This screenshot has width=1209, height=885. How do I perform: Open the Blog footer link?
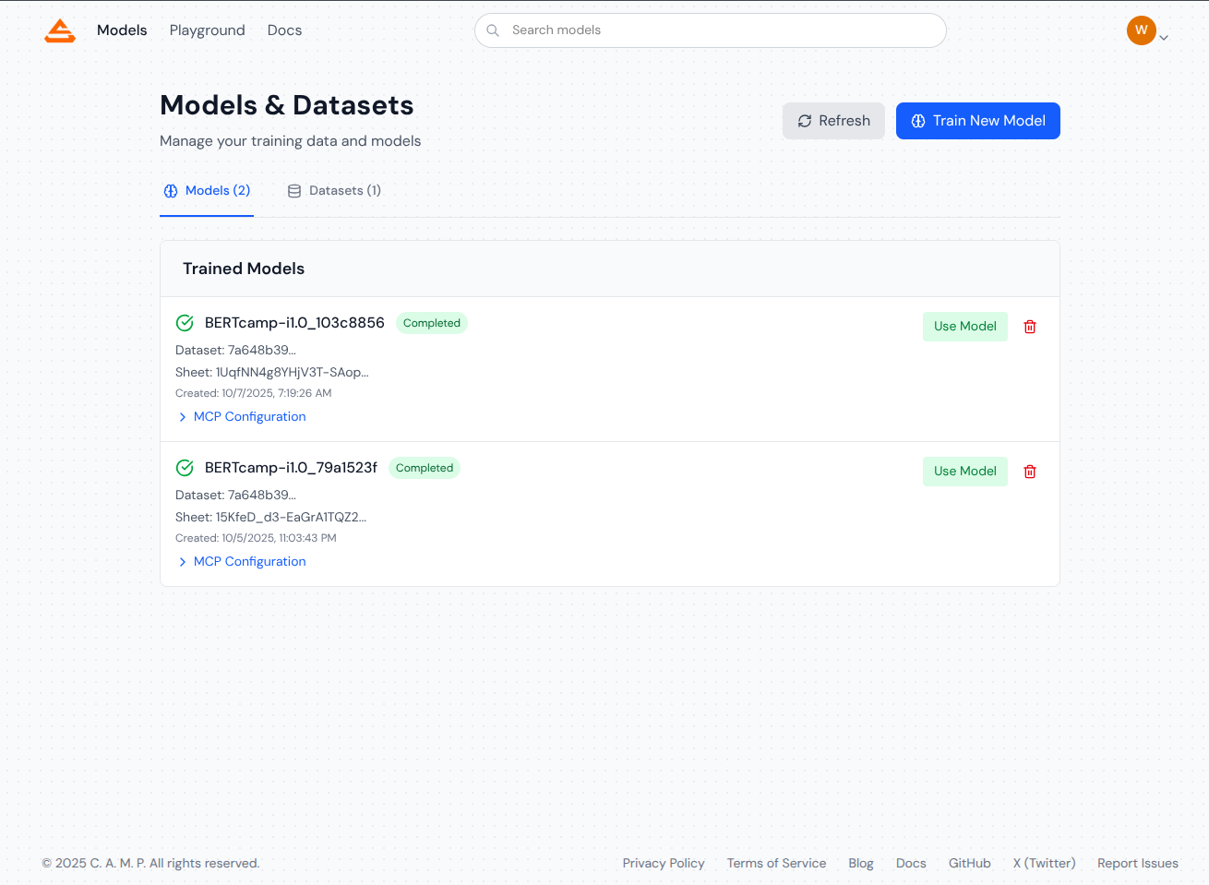click(x=861, y=864)
